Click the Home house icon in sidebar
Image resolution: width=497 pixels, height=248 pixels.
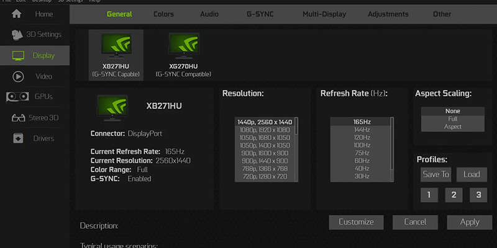(x=17, y=14)
